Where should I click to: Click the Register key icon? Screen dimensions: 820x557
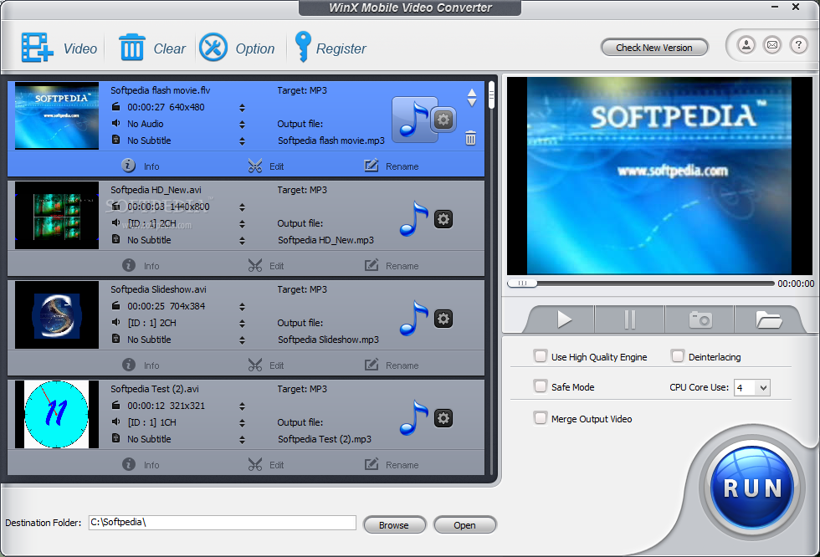(303, 47)
